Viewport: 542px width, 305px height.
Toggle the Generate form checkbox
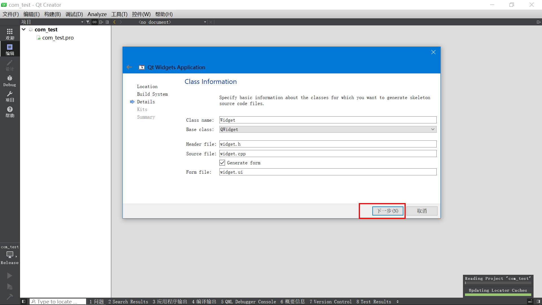coord(222,163)
